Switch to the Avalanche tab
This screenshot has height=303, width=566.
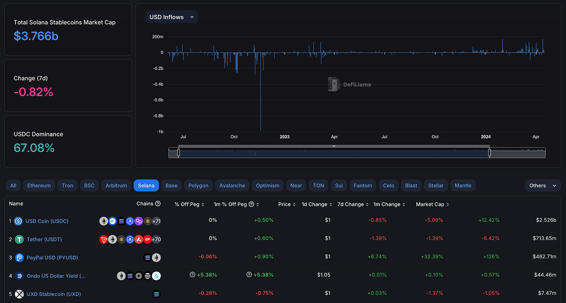pyautogui.click(x=232, y=186)
